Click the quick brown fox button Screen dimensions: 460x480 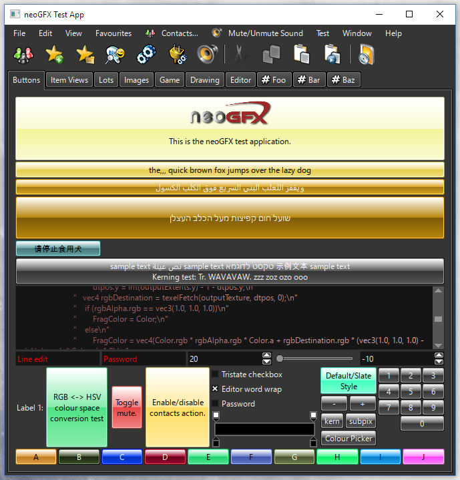[230, 170]
